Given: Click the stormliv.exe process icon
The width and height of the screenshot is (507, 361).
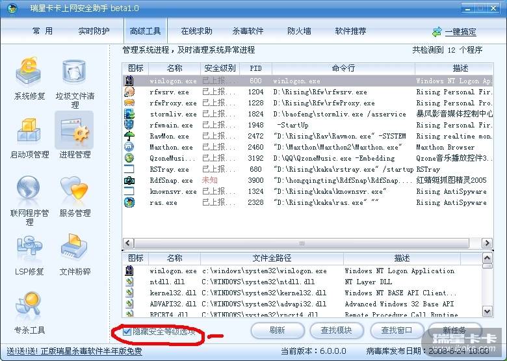Looking at the screenshot, I should 129,114.
